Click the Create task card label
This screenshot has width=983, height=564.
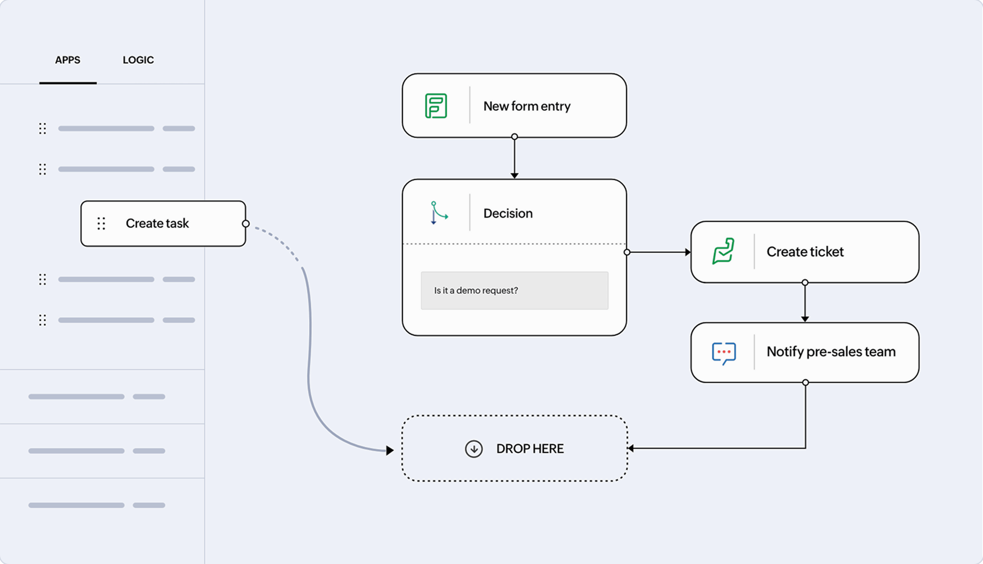[157, 223]
